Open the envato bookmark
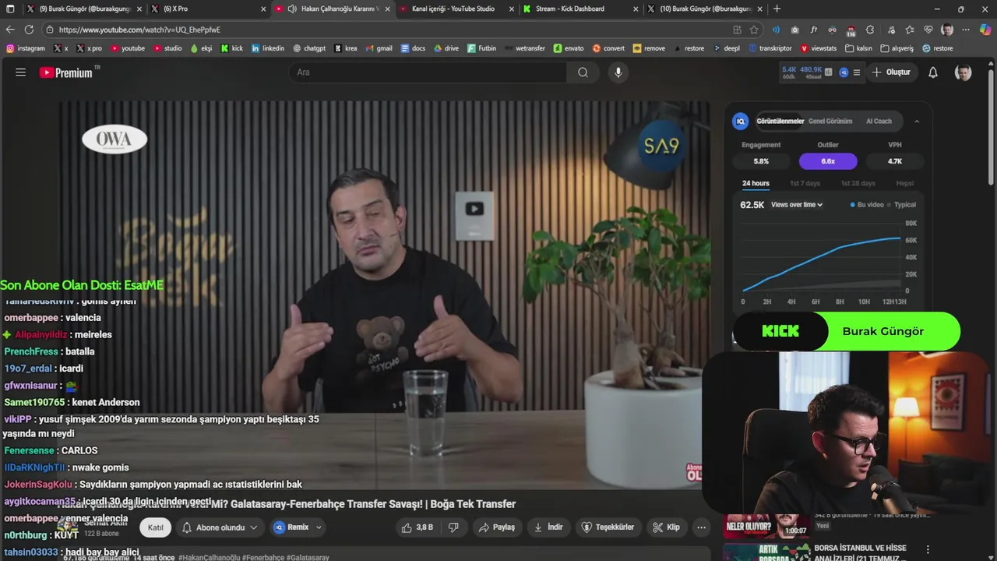 [569, 48]
